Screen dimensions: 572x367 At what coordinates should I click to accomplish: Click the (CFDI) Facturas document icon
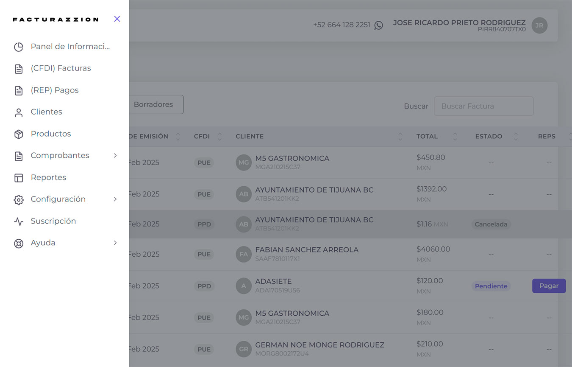tap(19, 69)
